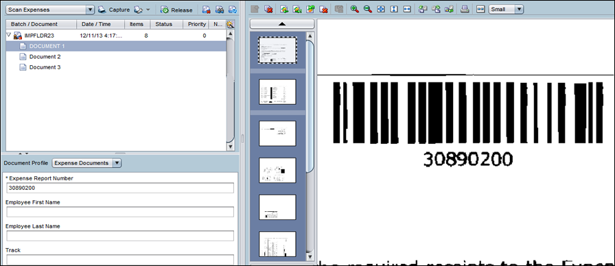This screenshot has width=615, height=266.
Task: Sort by Items column header
Action: point(137,24)
